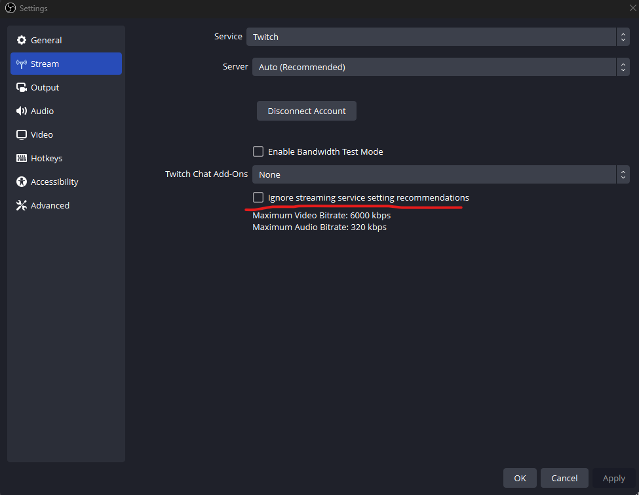Click the OBS logo in title bar
Viewport: 639px width, 495px height.
point(10,8)
